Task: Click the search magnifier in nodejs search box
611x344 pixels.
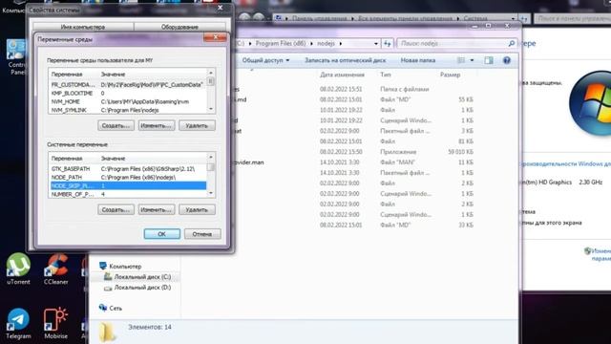Action: click(512, 44)
